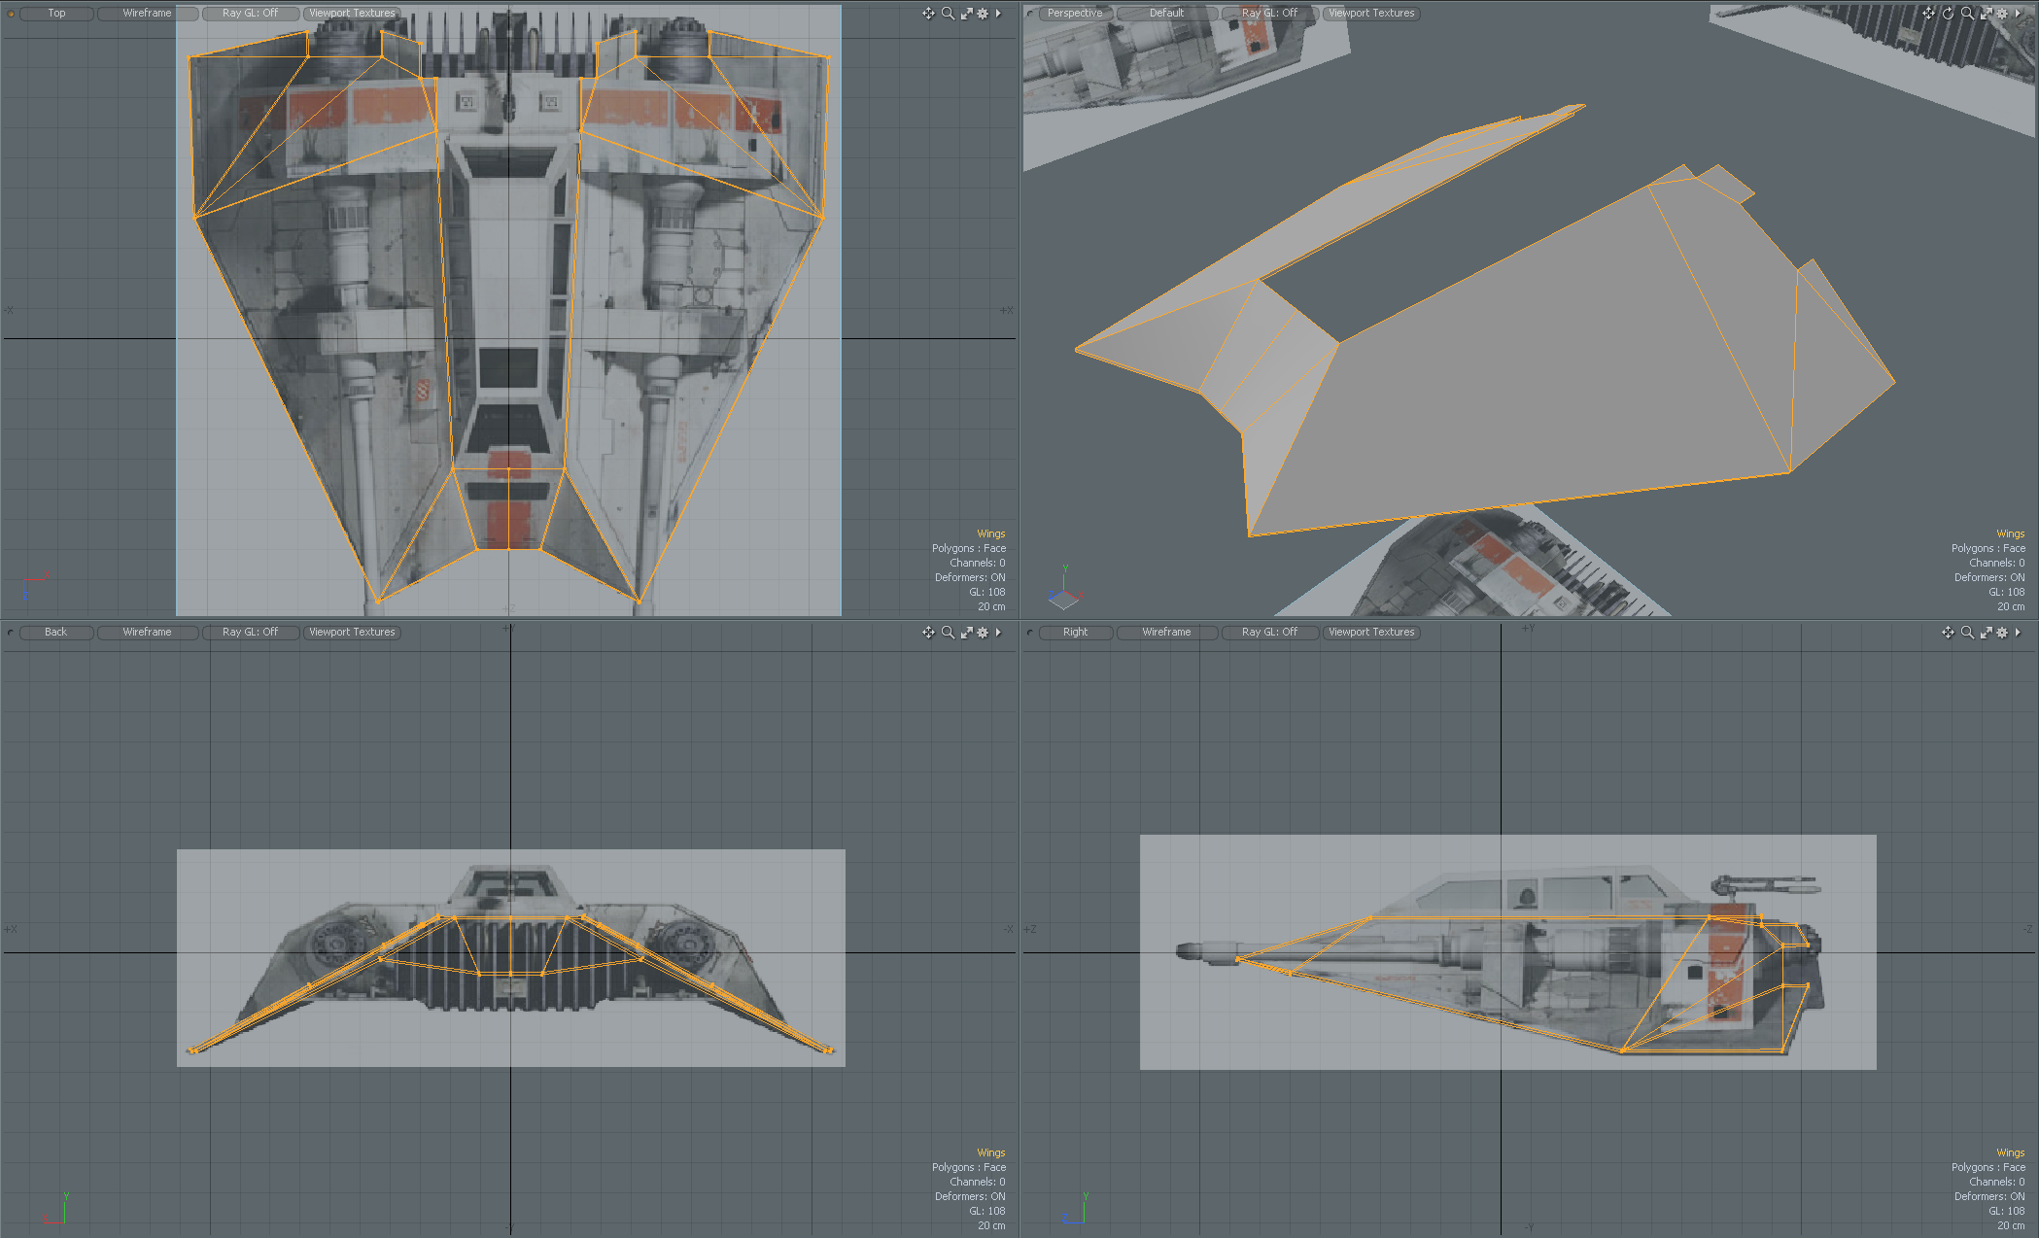
Task: Click 'Channels: 0' text in Perspective viewport
Action: point(1996,563)
